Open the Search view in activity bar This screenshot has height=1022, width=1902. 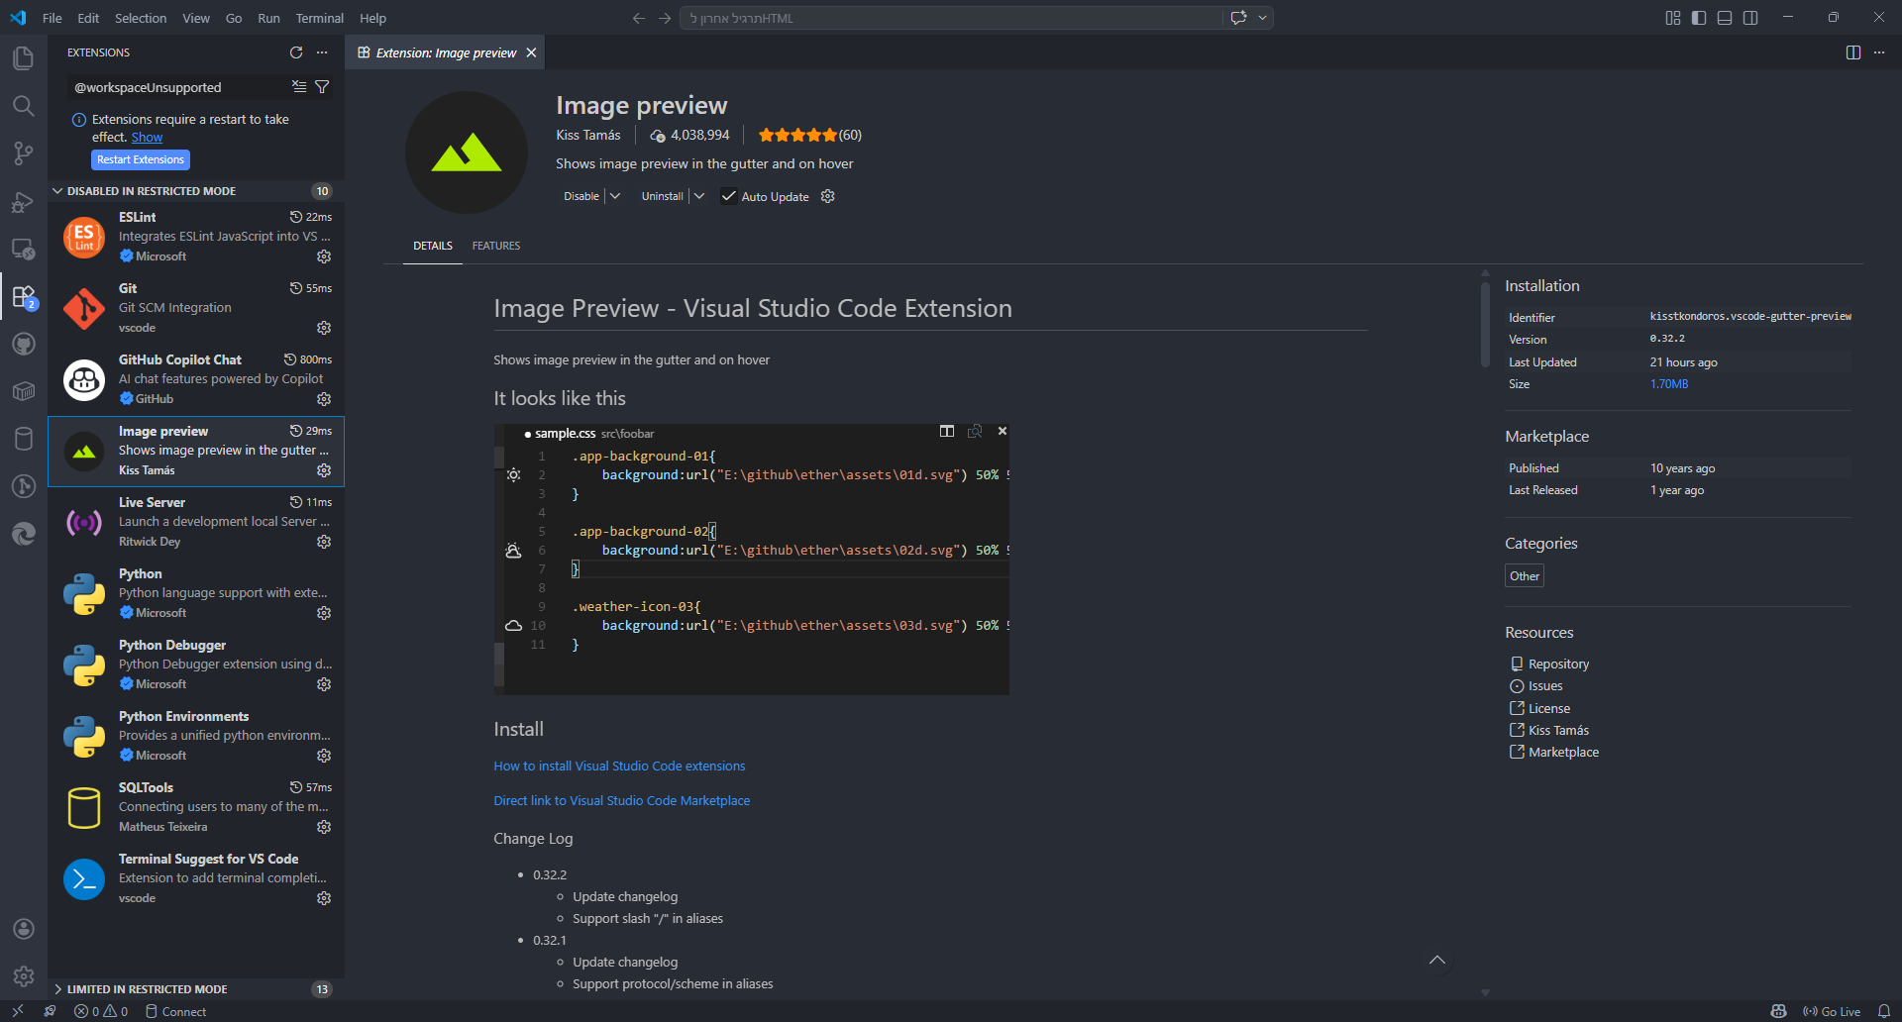24,106
